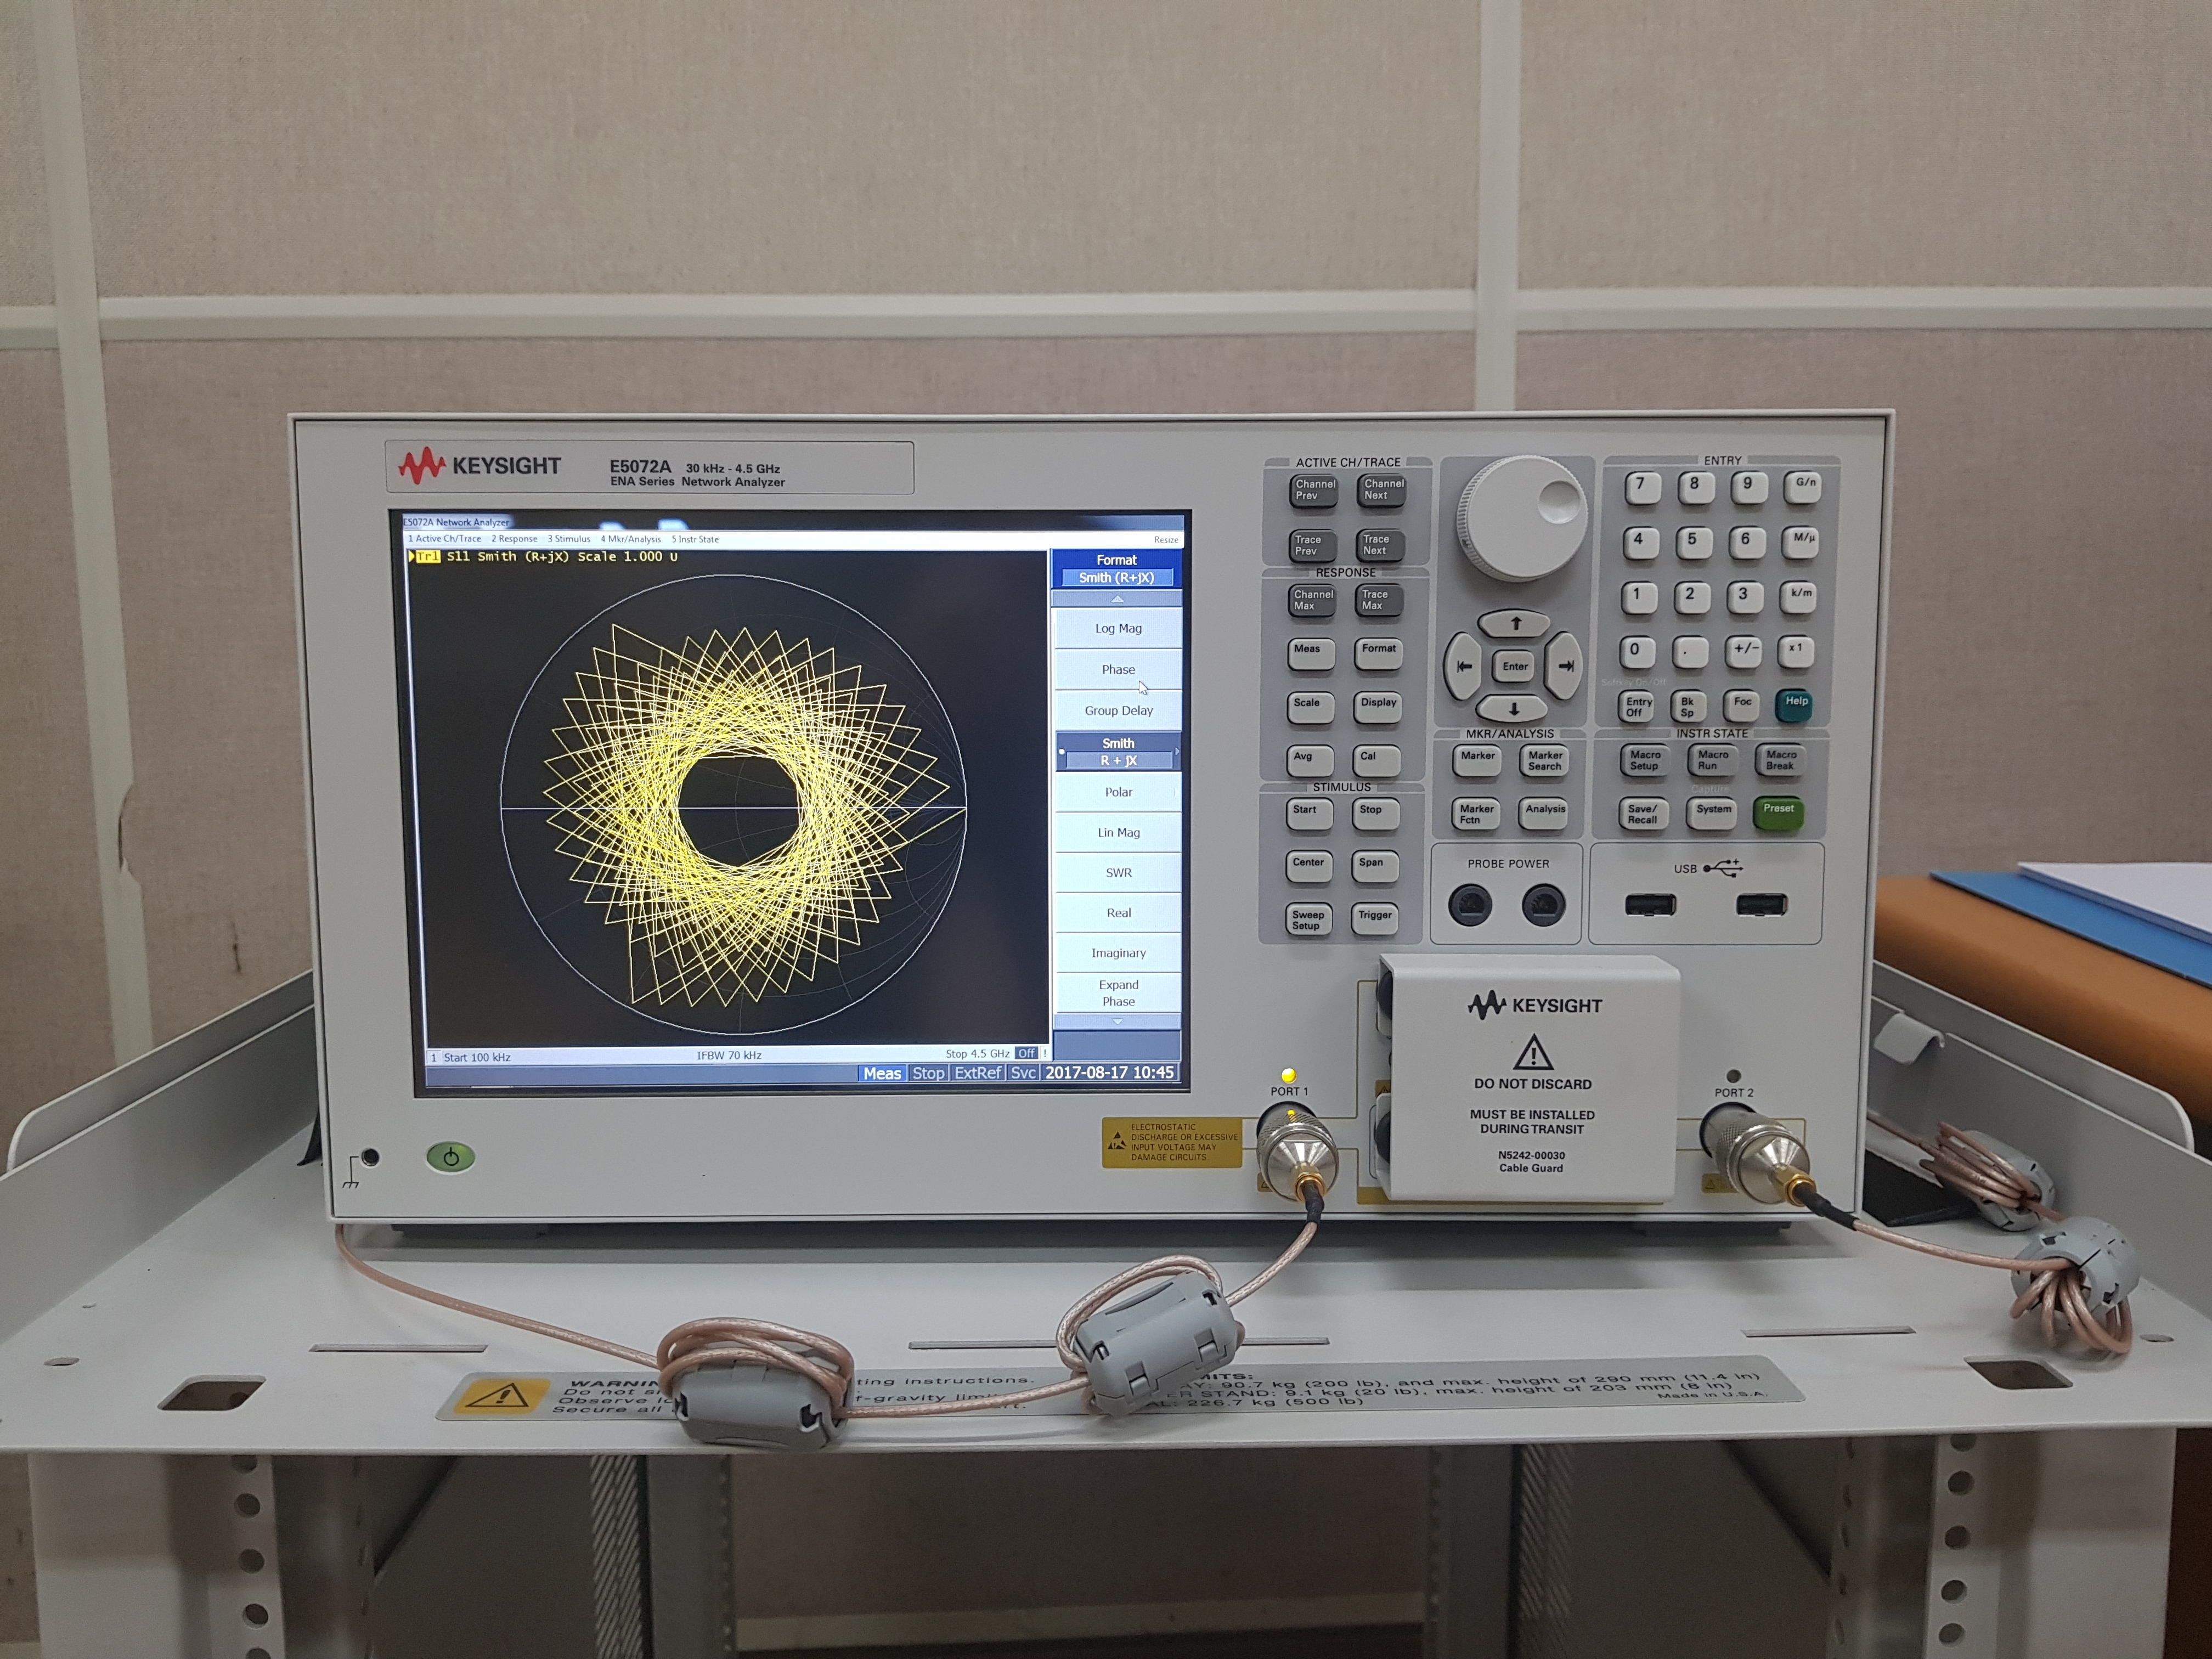This screenshot has height=1659, width=2212.
Task: Open the '2 Response' menu
Action: tap(514, 538)
